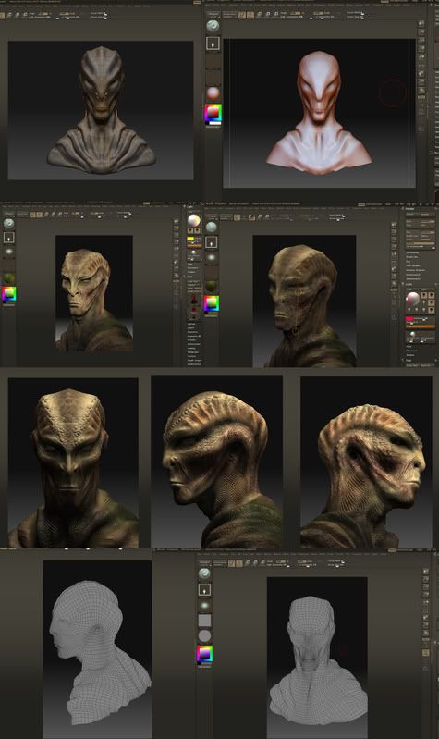Open the alpha thumbnail in the side-view textured alien window
Screen dimensions: 439x739
pos(212,258)
